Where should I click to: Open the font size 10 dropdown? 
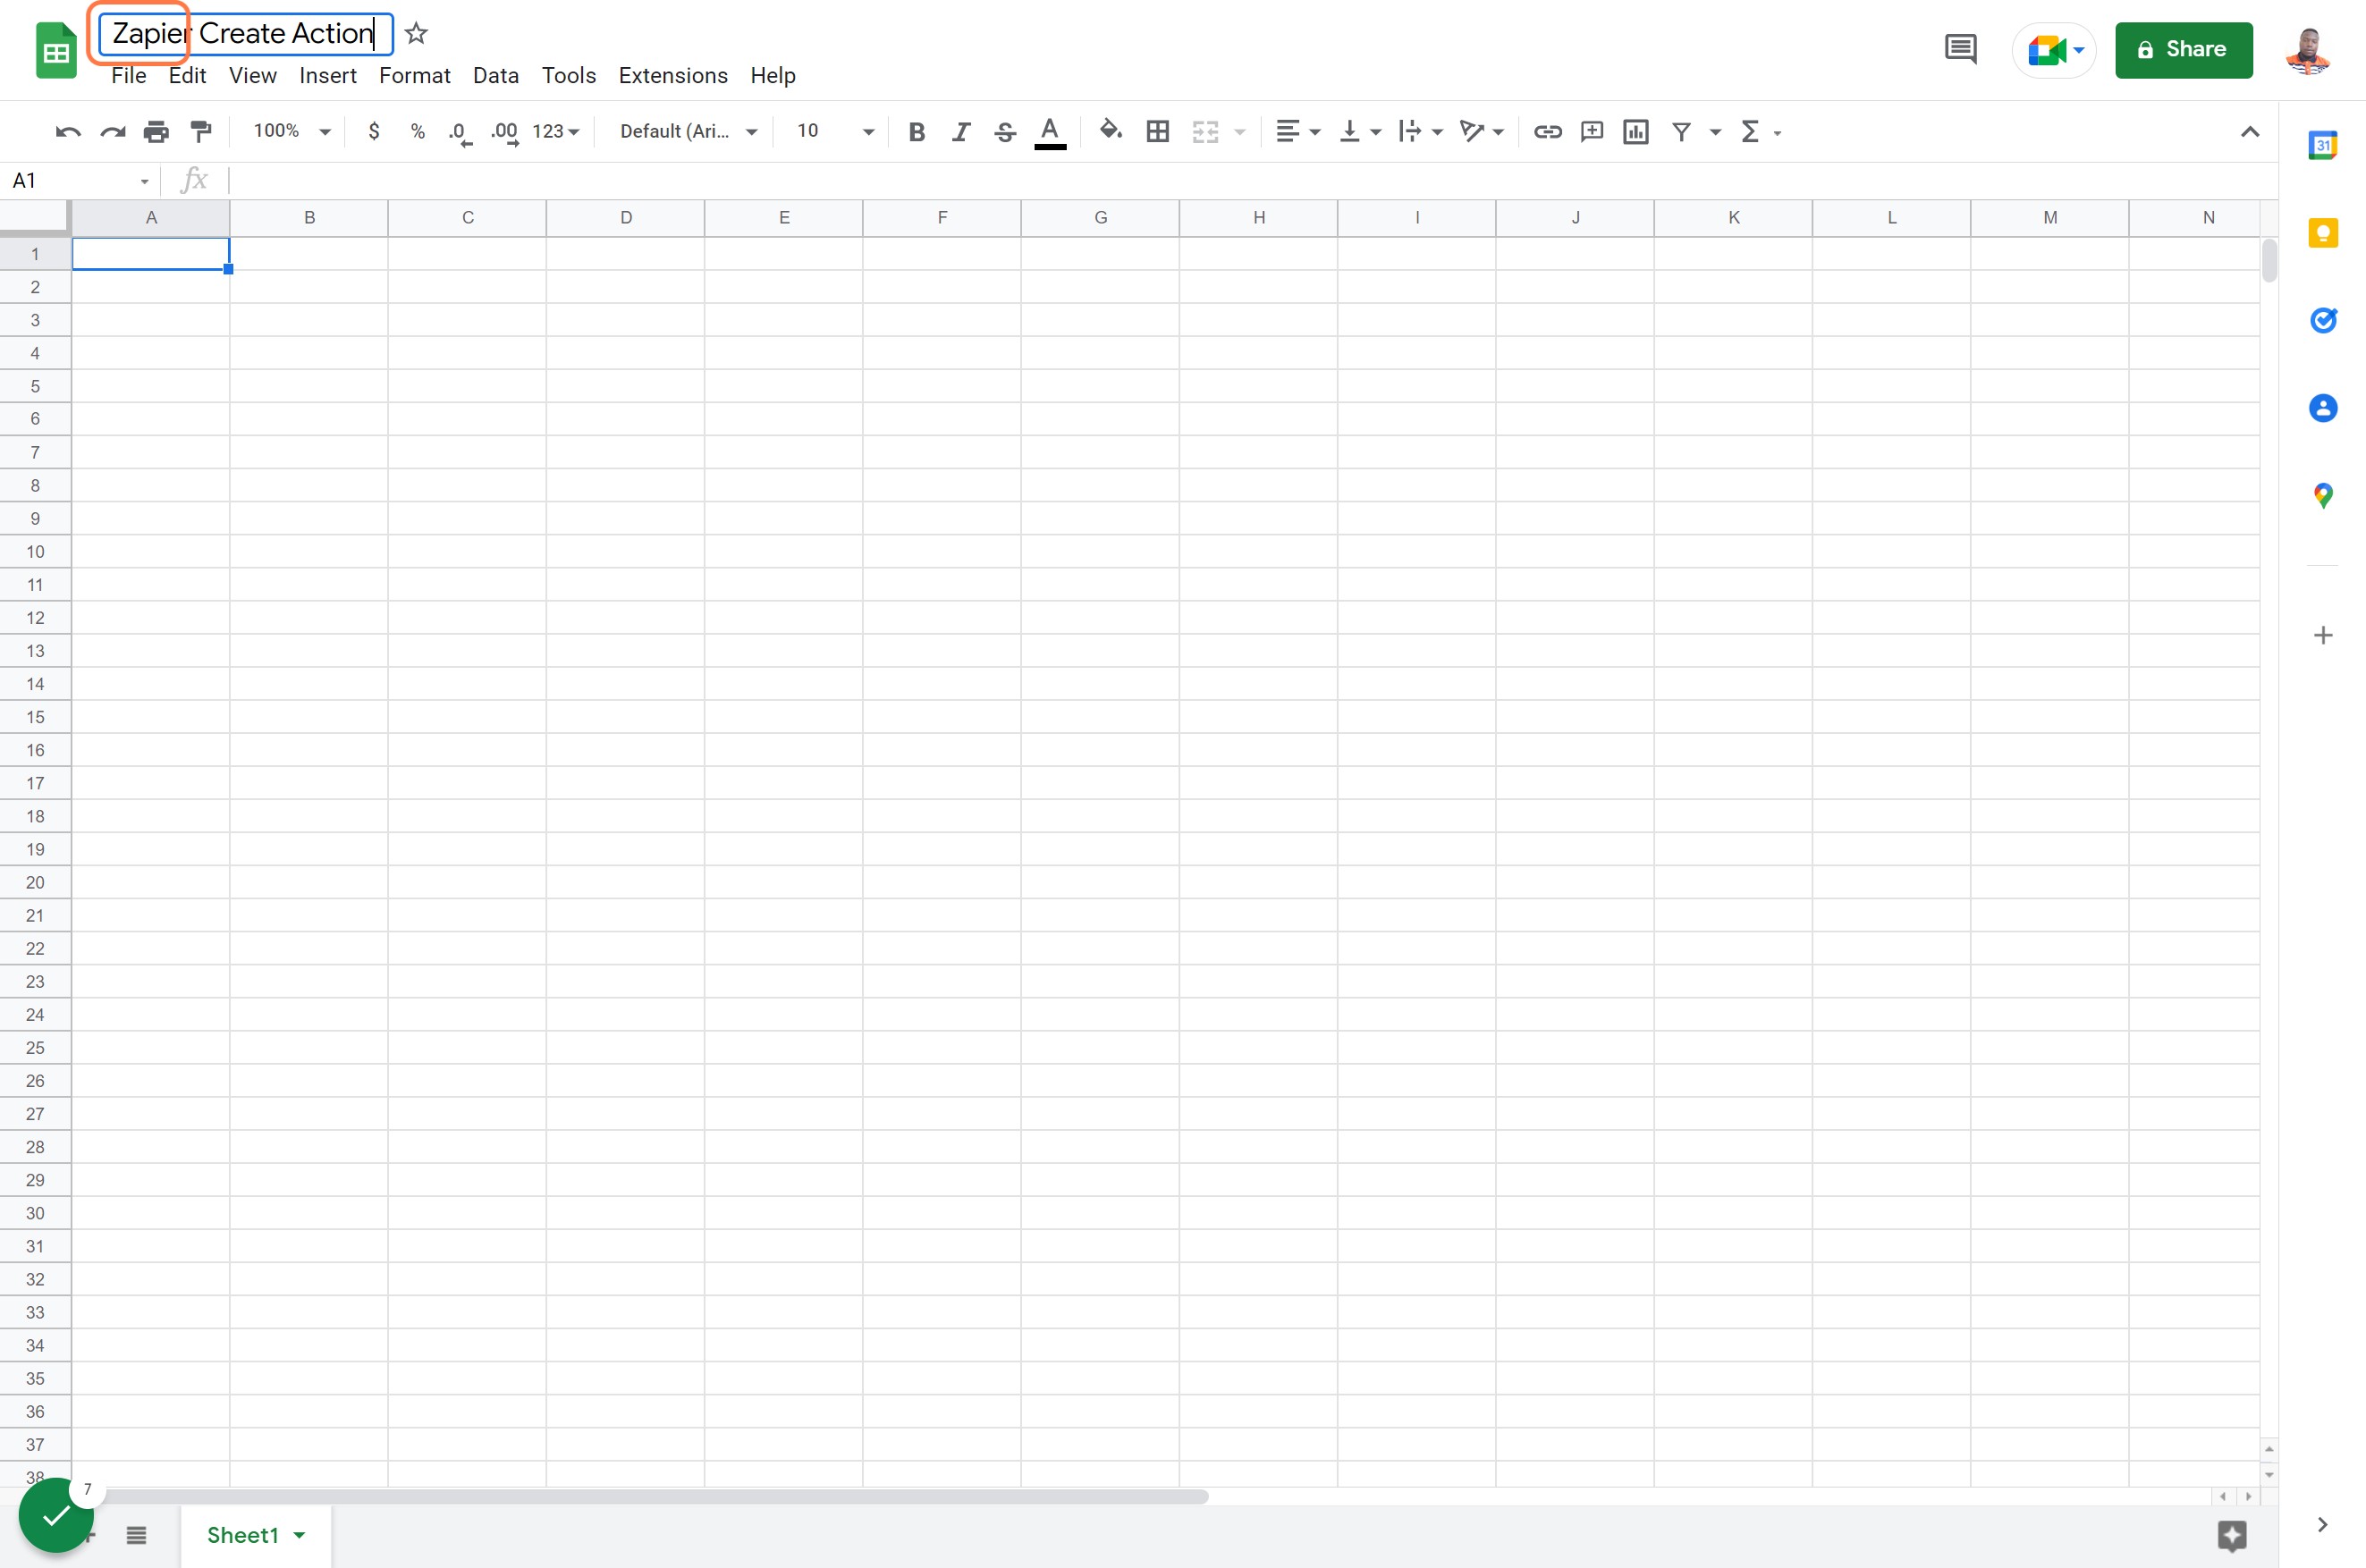[835, 131]
